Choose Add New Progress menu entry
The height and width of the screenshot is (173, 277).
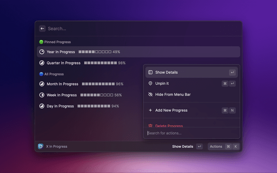pos(171,110)
